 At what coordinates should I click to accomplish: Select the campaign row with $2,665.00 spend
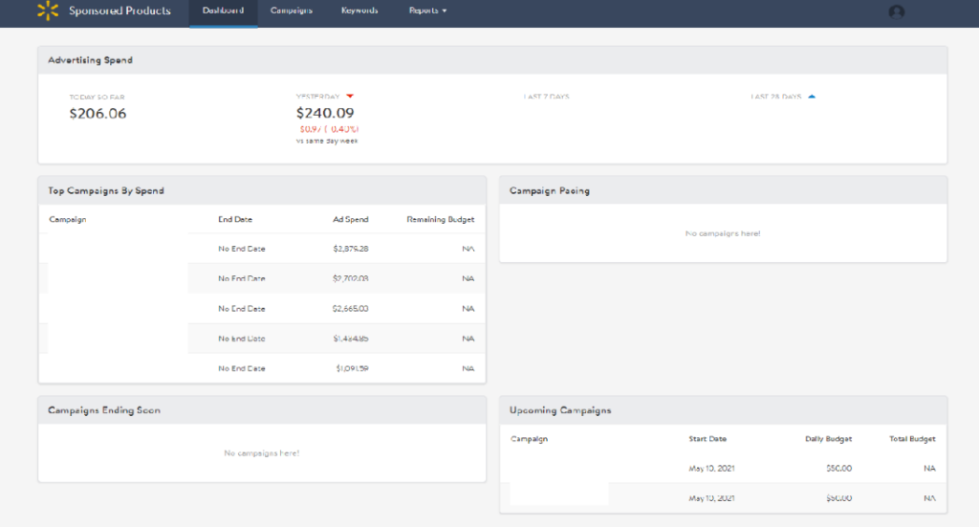coord(261,309)
